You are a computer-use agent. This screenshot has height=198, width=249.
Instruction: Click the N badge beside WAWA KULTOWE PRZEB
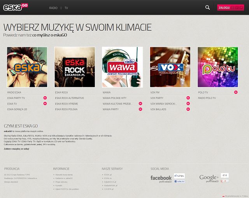140,104
